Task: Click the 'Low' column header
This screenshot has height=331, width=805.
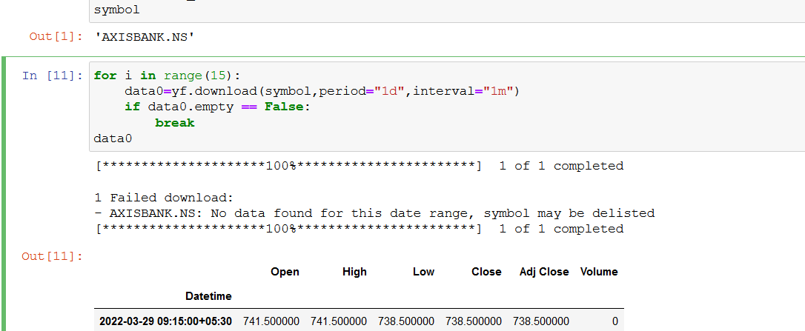Action: [x=423, y=272]
